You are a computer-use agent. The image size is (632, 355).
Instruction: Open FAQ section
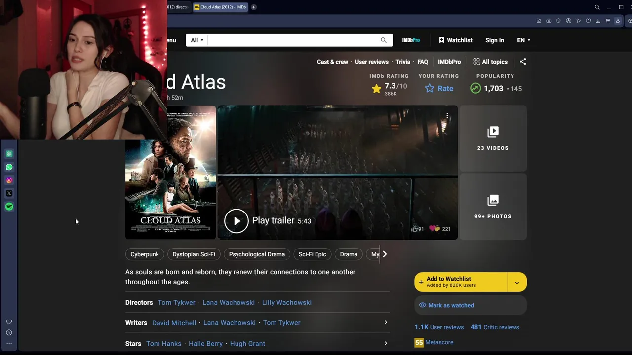pos(423,62)
